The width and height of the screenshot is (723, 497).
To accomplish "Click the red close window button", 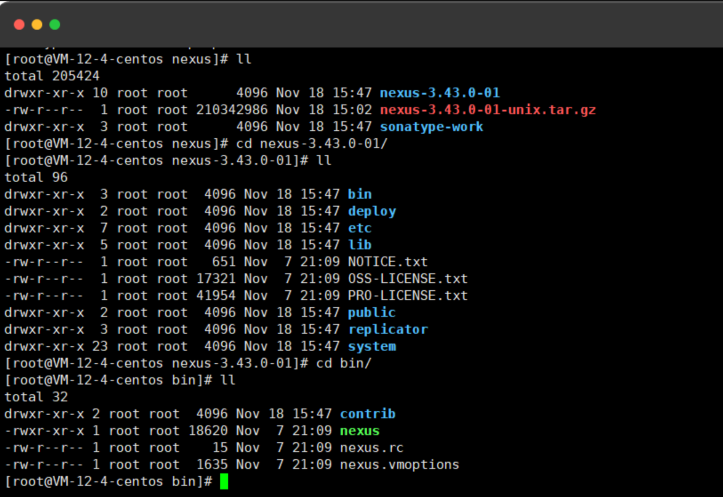I will [x=19, y=24].
